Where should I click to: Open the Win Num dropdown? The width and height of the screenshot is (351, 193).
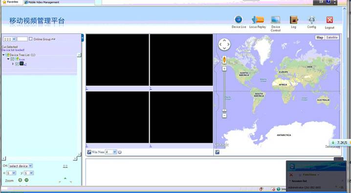click(x=111, y=152)
